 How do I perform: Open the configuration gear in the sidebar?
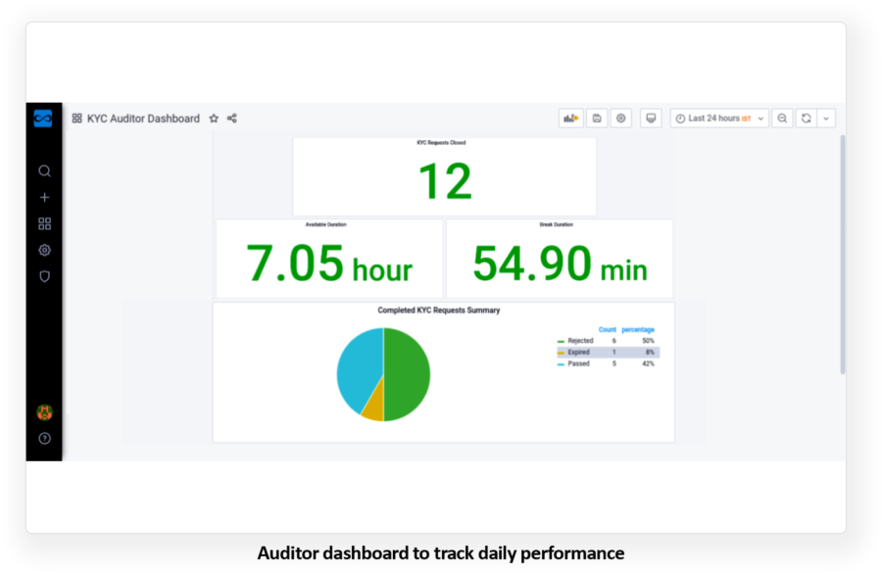(44, 250)
